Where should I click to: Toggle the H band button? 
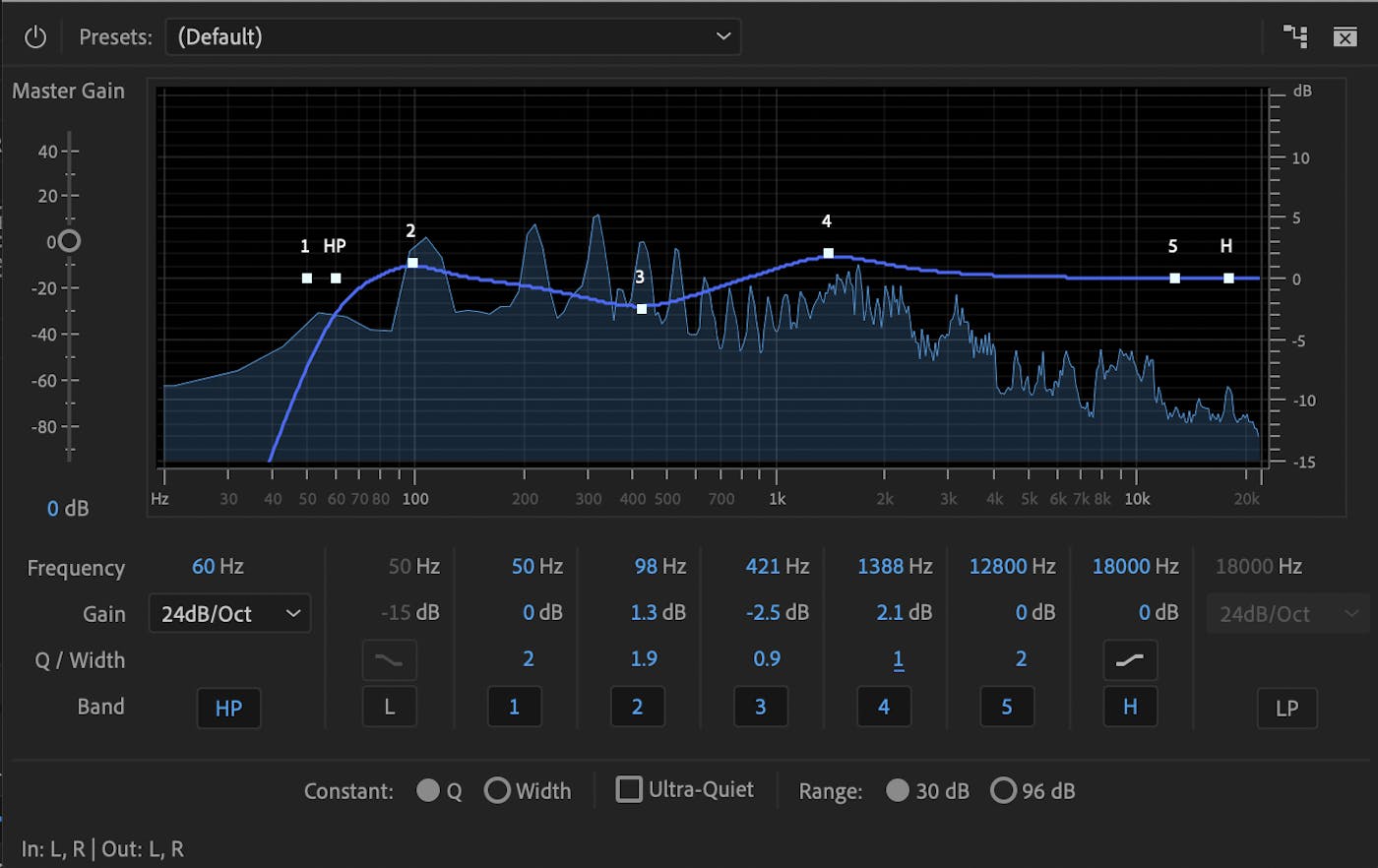coord(1130,707)
